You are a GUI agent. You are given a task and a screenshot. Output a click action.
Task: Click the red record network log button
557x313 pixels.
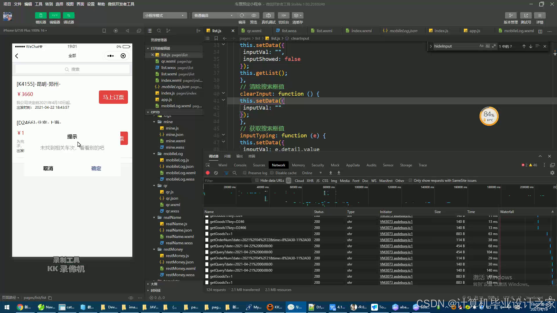208,173
